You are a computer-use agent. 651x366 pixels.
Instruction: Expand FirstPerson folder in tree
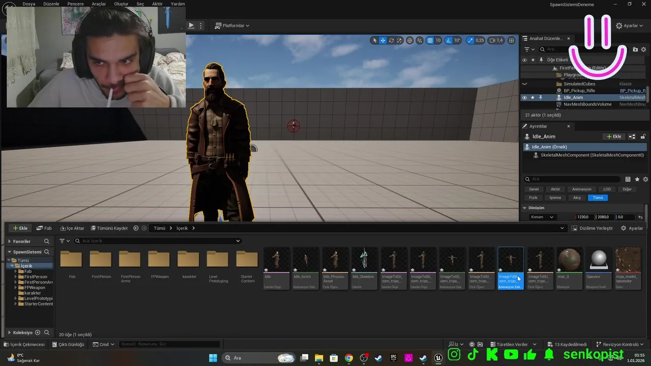click(x=15, y=277)
